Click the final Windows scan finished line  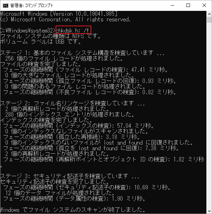(x=73, y=210)
